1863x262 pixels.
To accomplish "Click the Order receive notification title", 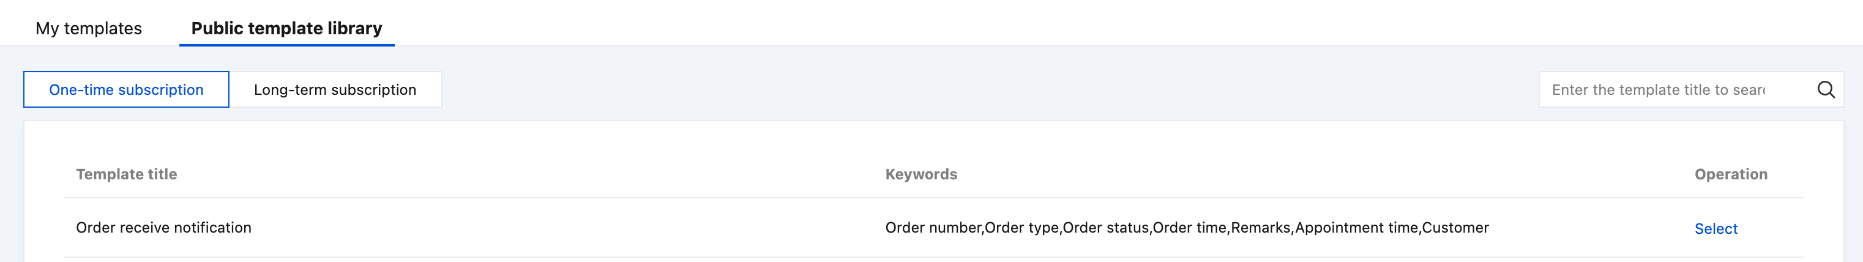I will (163, 228).
